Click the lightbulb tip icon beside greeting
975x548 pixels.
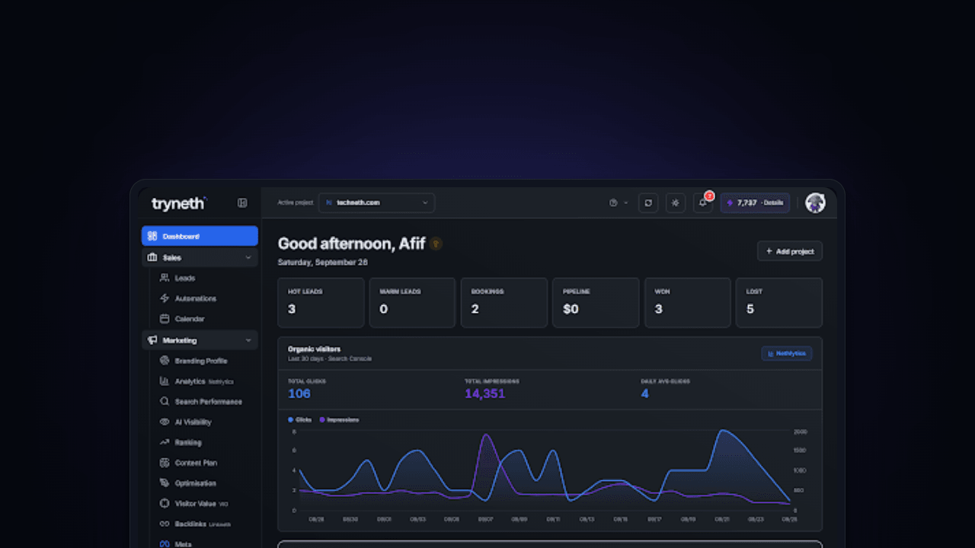coord(436,244)
